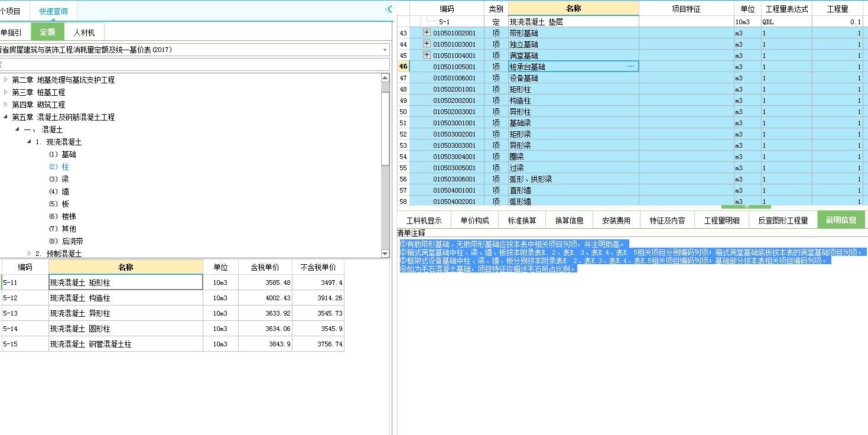
Task: Open the 反查图形工程量 tab
Action: [783, 220]
